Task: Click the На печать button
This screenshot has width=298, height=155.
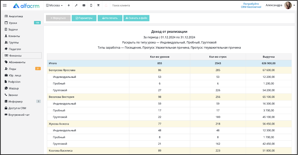Action: [x=110, y=18]
